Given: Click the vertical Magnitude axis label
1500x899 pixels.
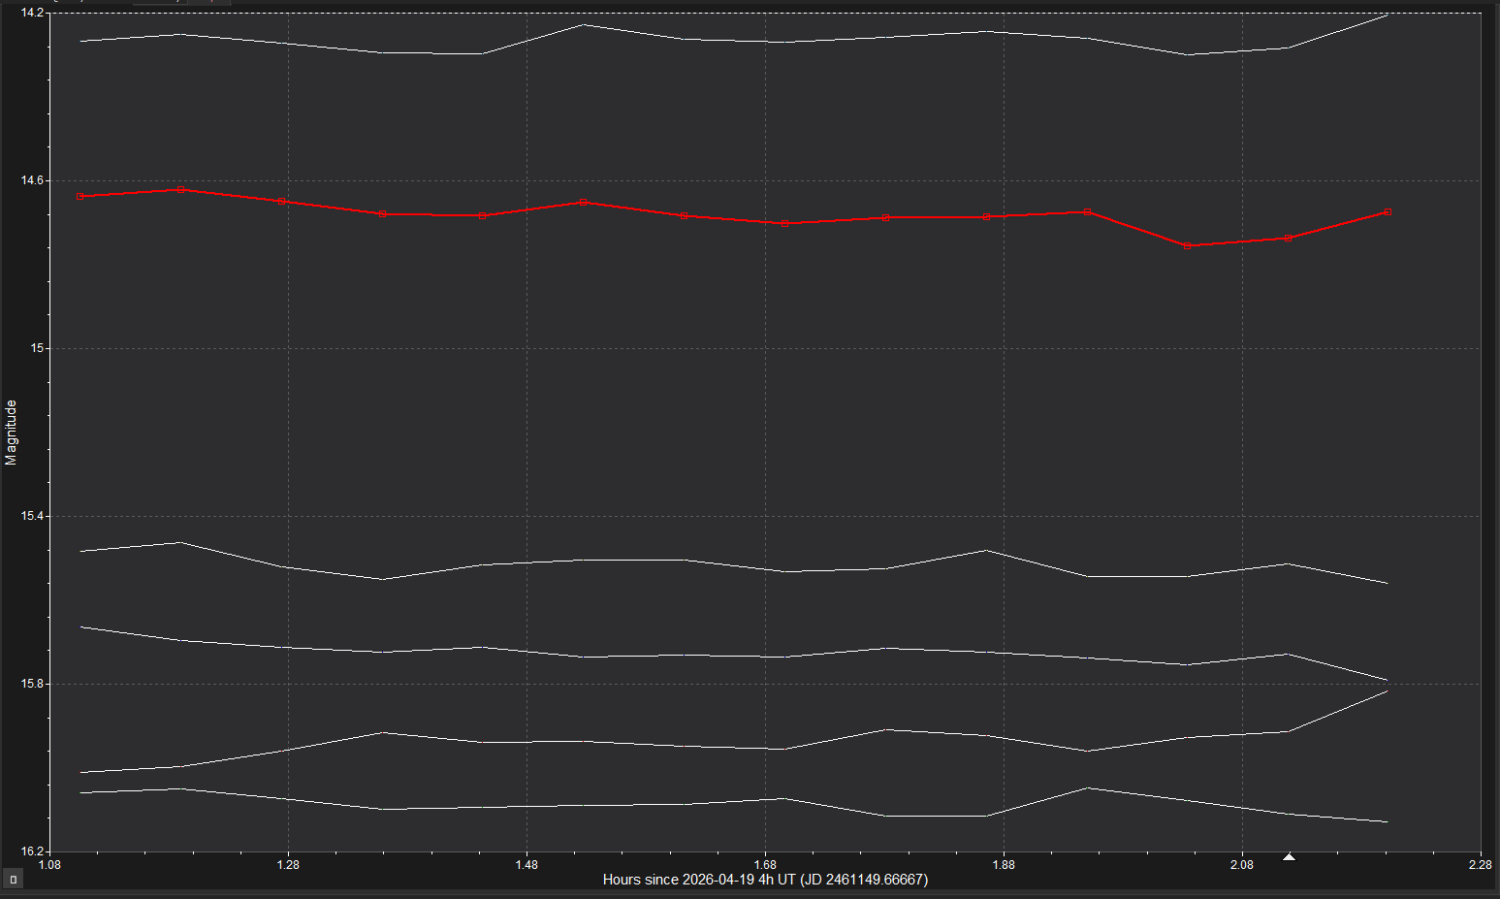Looking at the screenshot, I should [12, 433].
